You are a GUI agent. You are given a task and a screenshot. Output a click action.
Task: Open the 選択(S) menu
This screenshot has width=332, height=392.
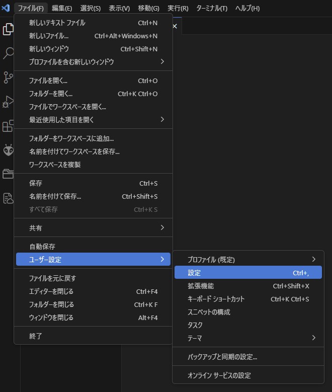(90, 8)
